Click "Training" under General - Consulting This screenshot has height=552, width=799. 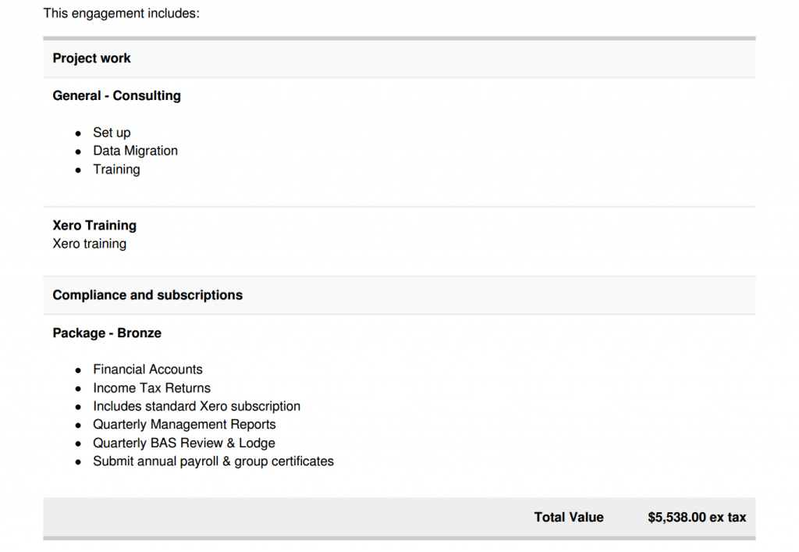(x=116, y=169)
